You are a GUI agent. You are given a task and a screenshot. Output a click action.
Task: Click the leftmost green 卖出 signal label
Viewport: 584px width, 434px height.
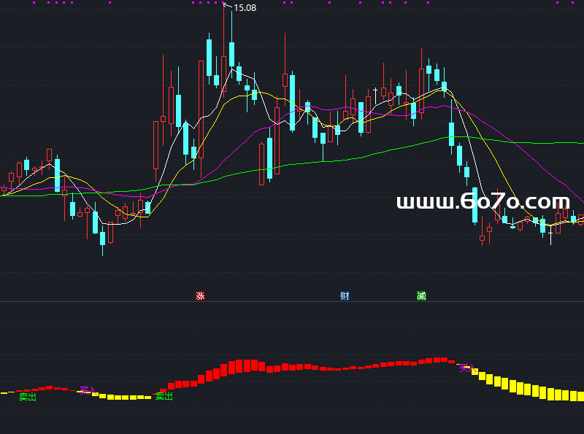(27, 397)
